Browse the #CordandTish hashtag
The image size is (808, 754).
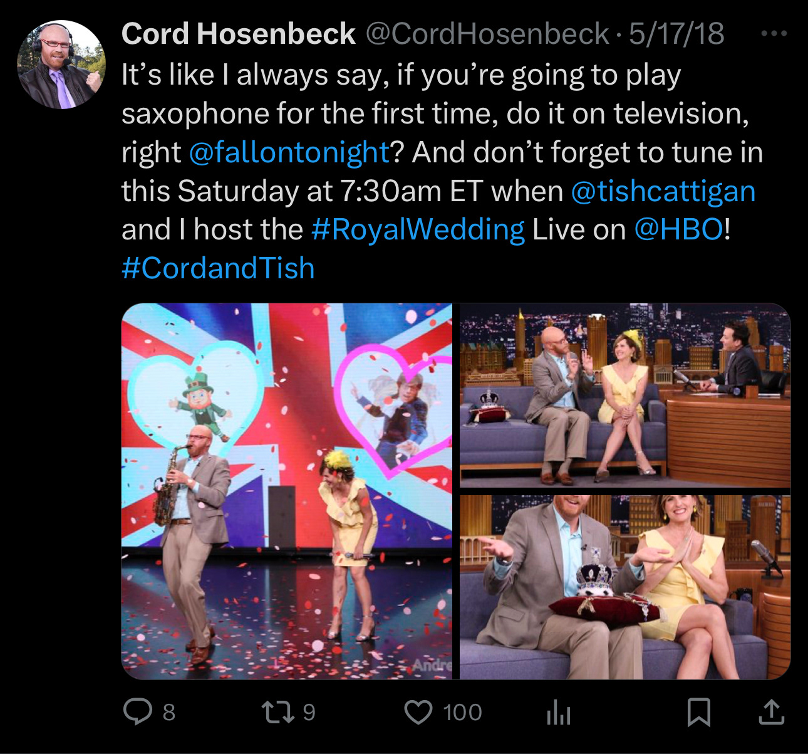pos(218,268)
